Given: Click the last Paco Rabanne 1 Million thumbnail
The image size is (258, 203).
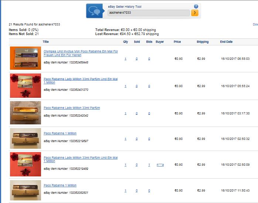Looking at the screenshot, I should (x=25, y=190).
